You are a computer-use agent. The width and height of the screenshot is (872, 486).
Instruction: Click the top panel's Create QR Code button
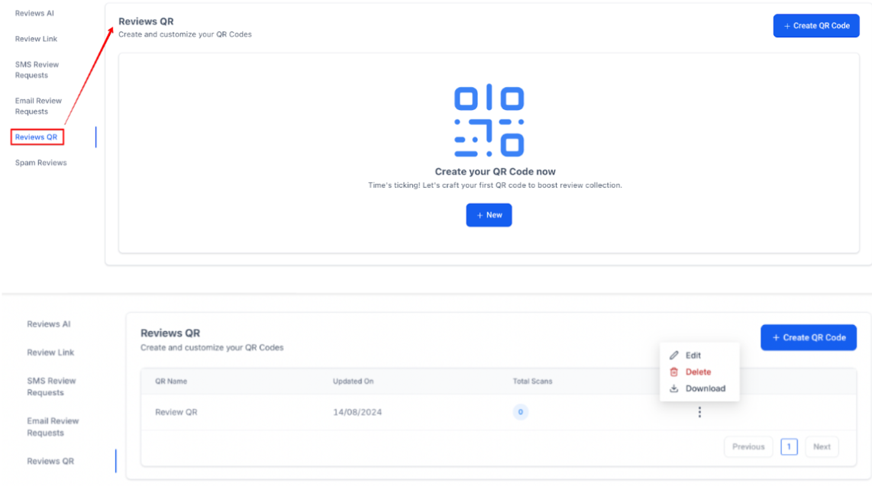(815, 25)
